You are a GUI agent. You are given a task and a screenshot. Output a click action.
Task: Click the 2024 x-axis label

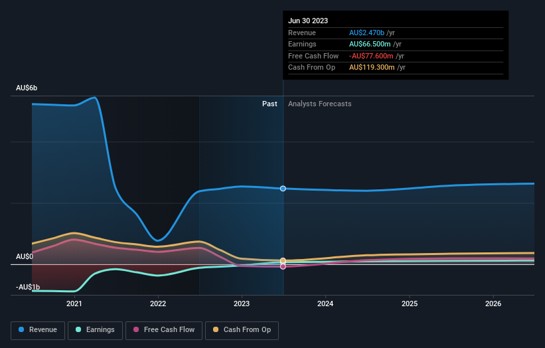pyautogui.click(x=325, y=304)
